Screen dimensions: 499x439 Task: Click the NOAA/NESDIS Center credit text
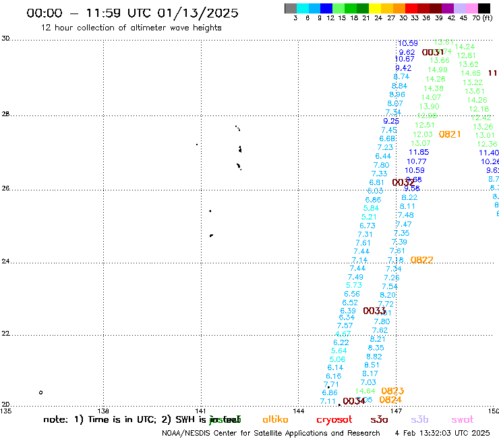click(271, 433)
